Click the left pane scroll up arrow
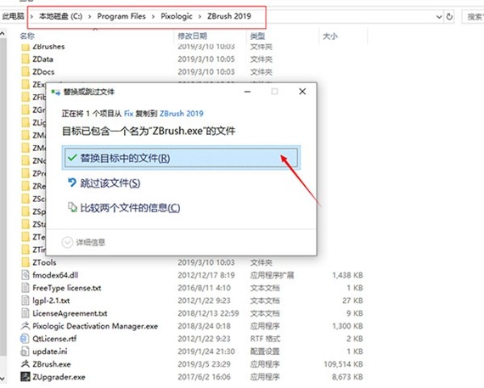 point(3,32)
